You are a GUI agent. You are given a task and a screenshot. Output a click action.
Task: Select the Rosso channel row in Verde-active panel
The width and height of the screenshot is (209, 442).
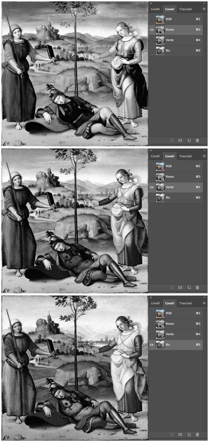click(x=176, y=177)
